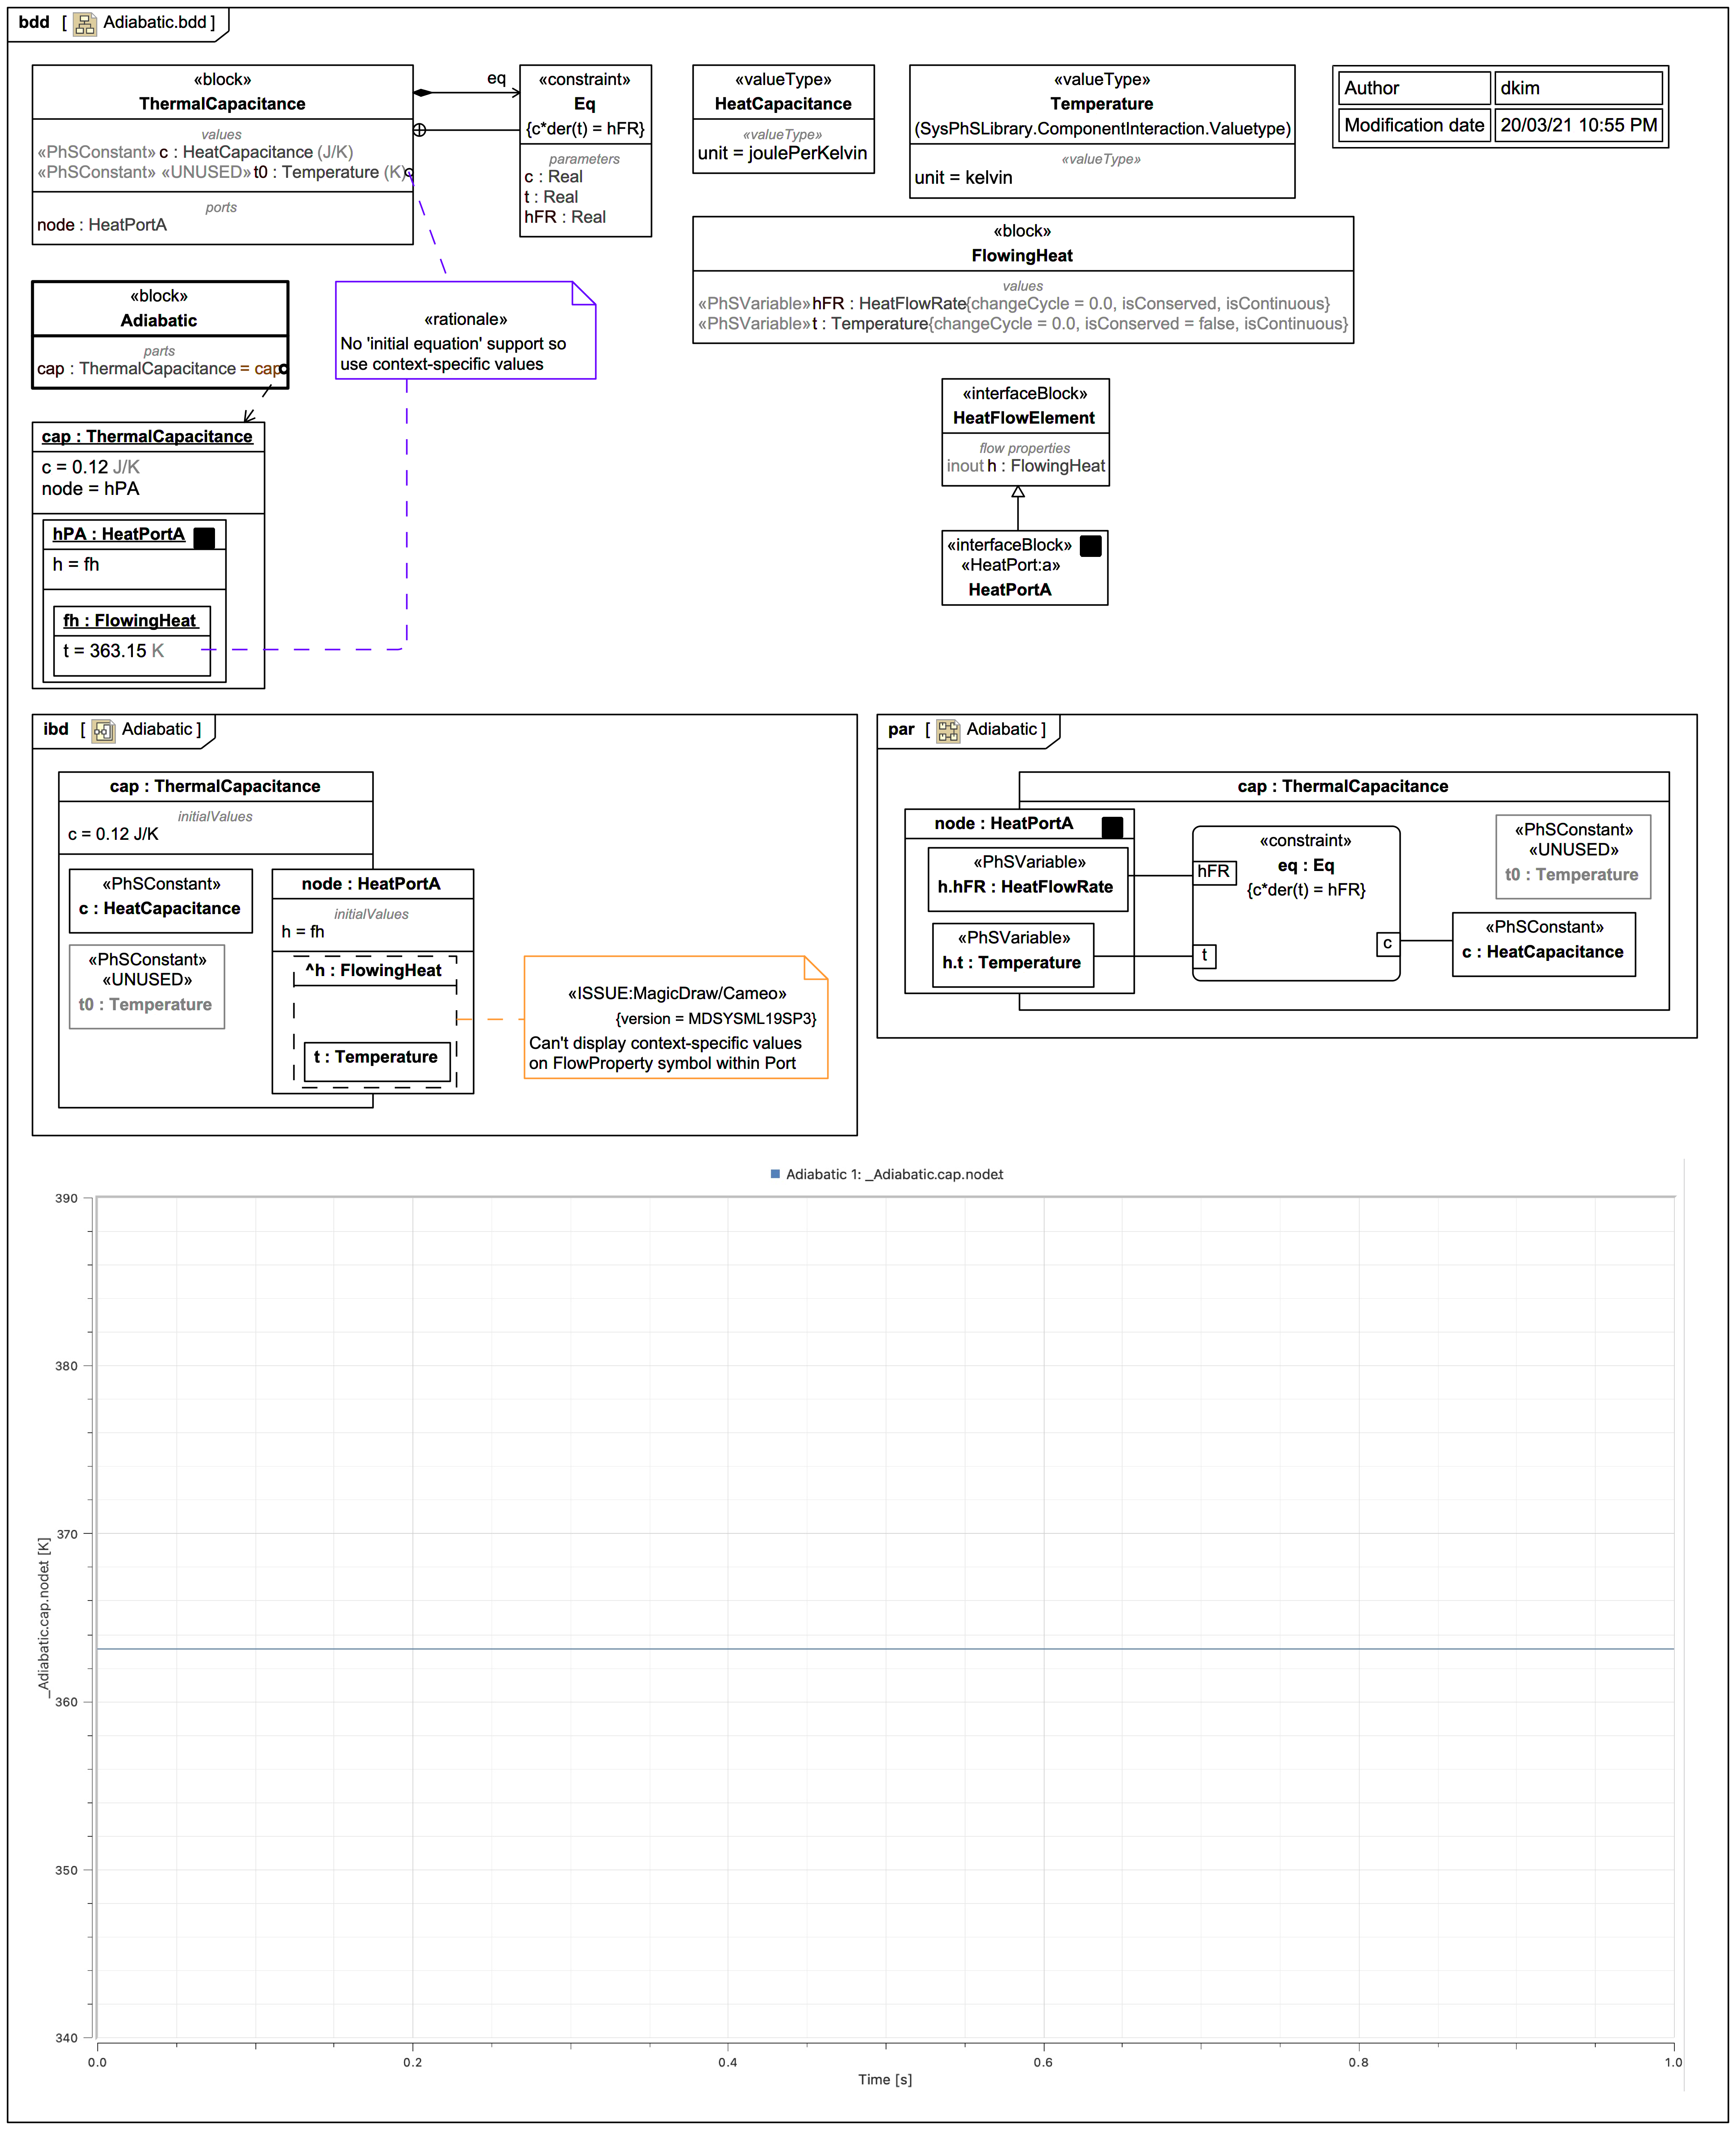
Task: Click the flat temperature line in chart
Action: [x=885, y=1649]
